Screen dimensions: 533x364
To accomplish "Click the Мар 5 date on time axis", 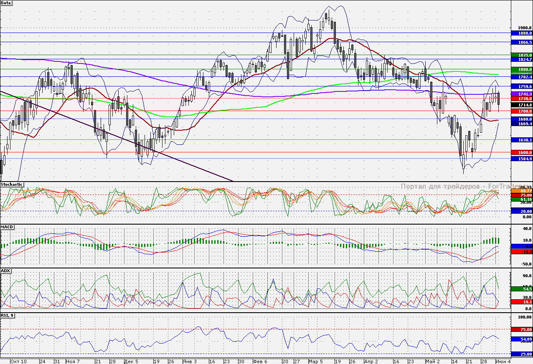I will pos(316,361).
